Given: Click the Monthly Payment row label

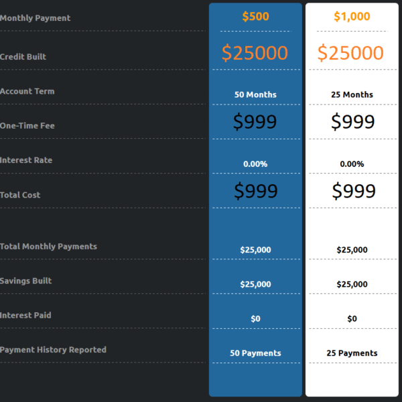Looking at the screenshot, I should (35, 18).
